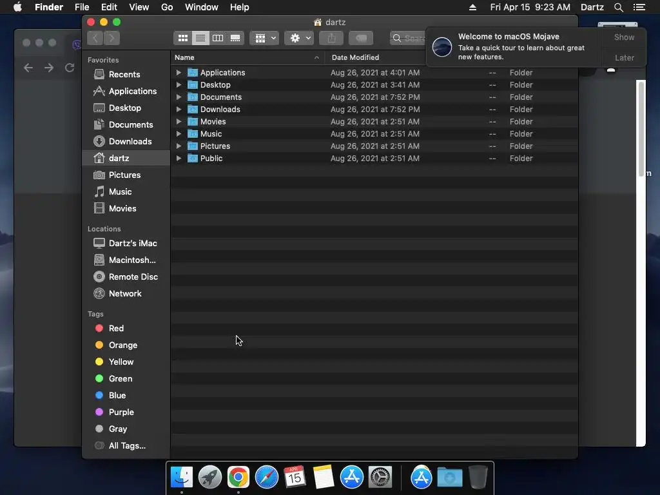
Task: Reload the page in the background browser window
Action: pyautogui.click(x=70, y=68)
